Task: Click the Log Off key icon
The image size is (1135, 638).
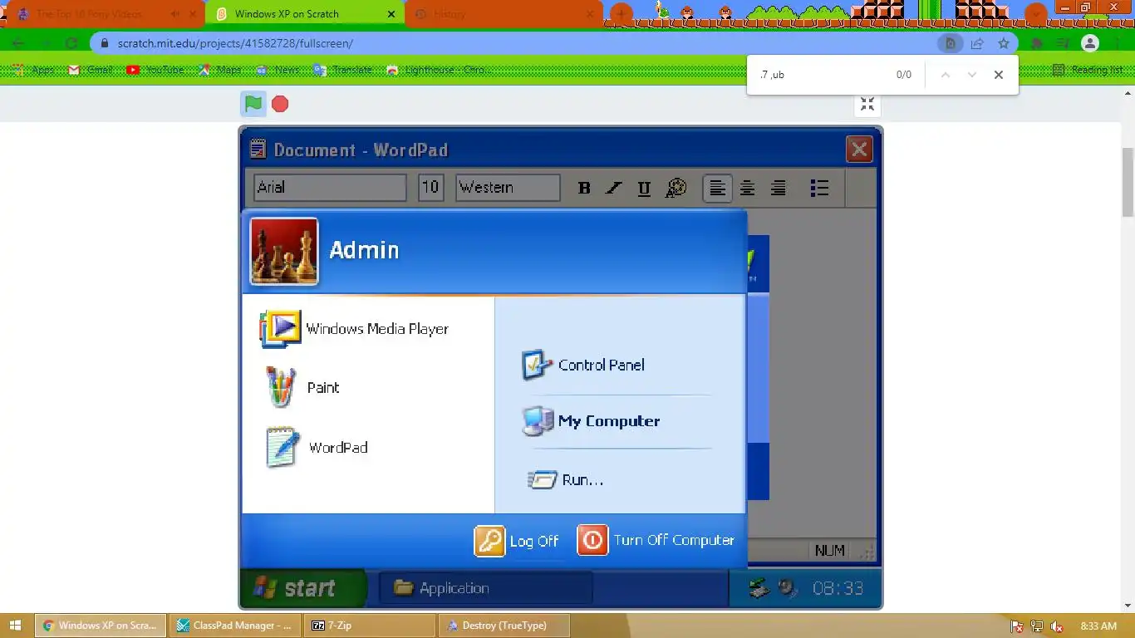Action: (489, 541)
